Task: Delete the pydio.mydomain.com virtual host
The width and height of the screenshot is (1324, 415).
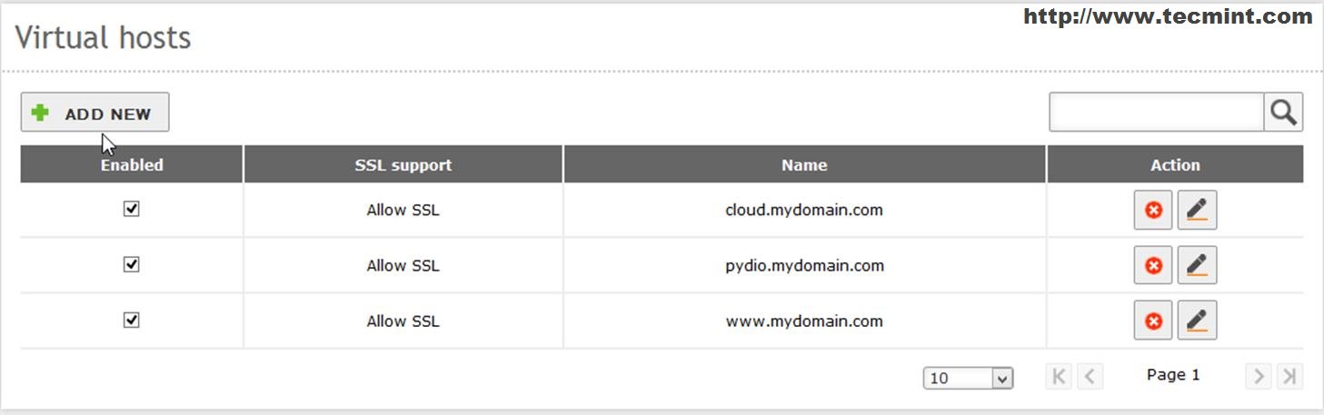Action: (1153, 266)
